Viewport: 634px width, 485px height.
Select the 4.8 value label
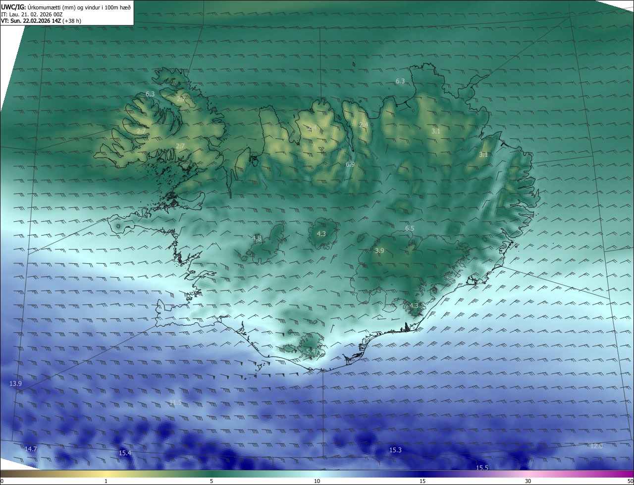(257, 239)
